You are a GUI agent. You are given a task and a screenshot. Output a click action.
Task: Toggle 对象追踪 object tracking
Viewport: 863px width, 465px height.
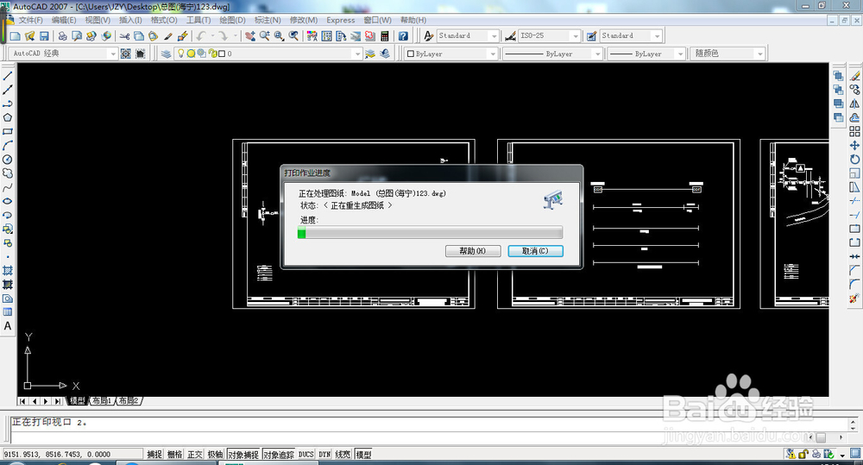tap(279, 455)
